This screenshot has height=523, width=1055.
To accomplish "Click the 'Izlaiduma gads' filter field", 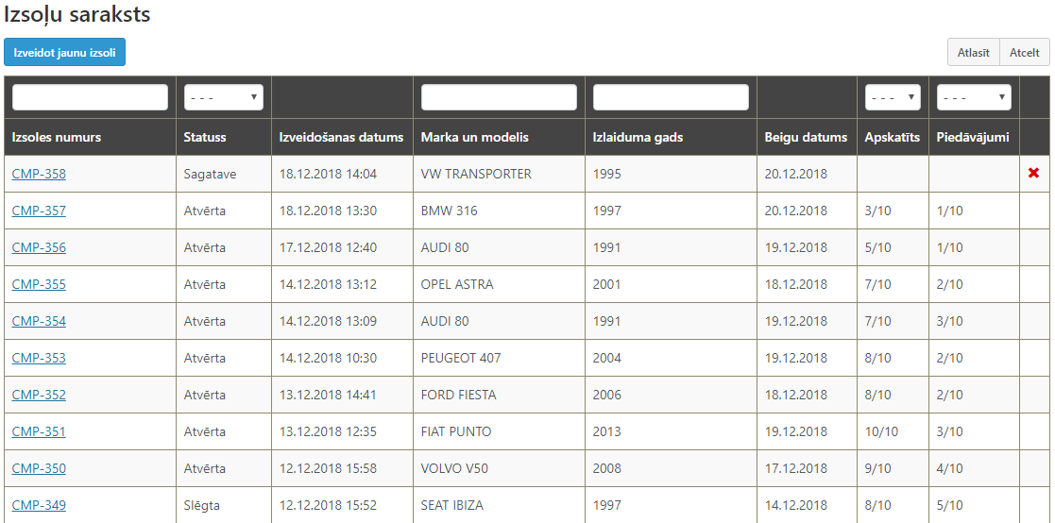I will (x=671, y=97).
